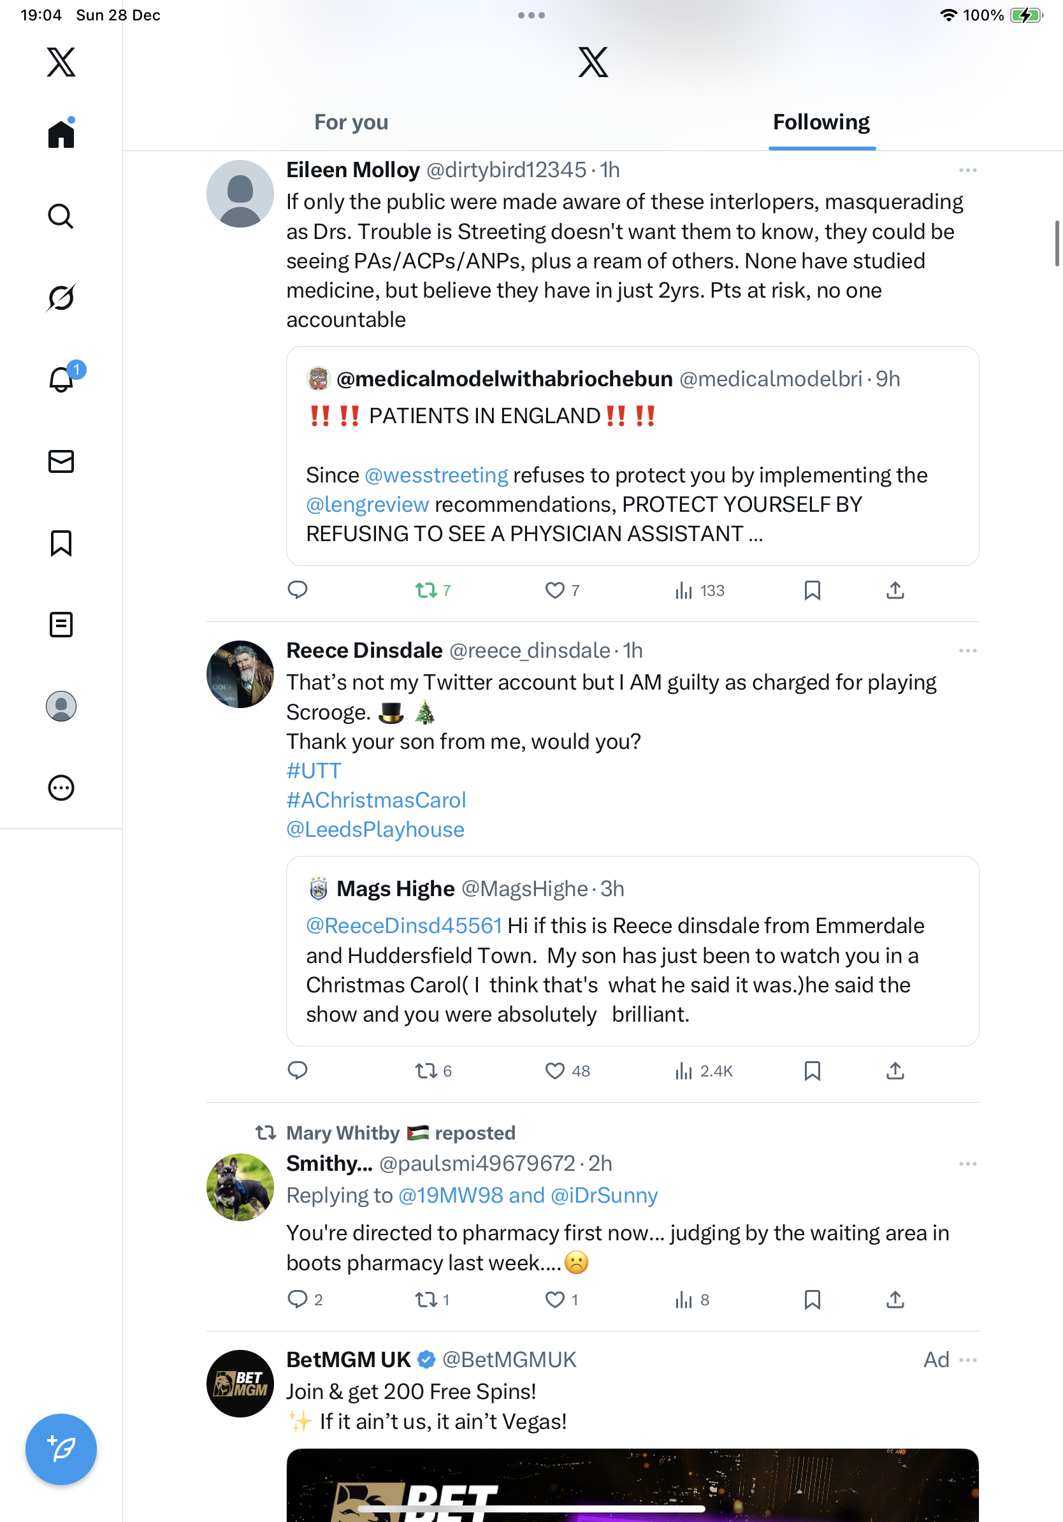Open the notifications bell

click(x=61, y=380)
